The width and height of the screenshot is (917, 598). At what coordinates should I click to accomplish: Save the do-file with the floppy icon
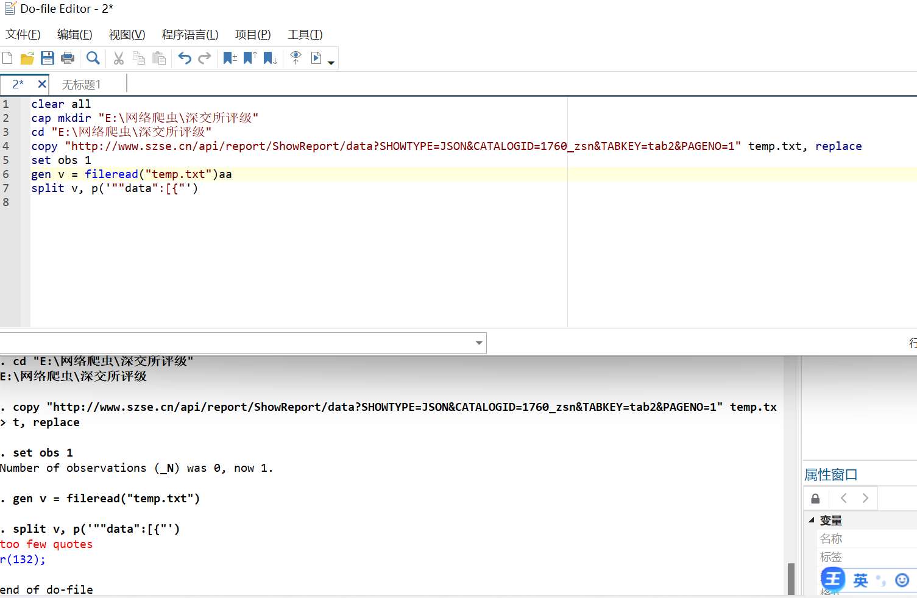(48, 58)
